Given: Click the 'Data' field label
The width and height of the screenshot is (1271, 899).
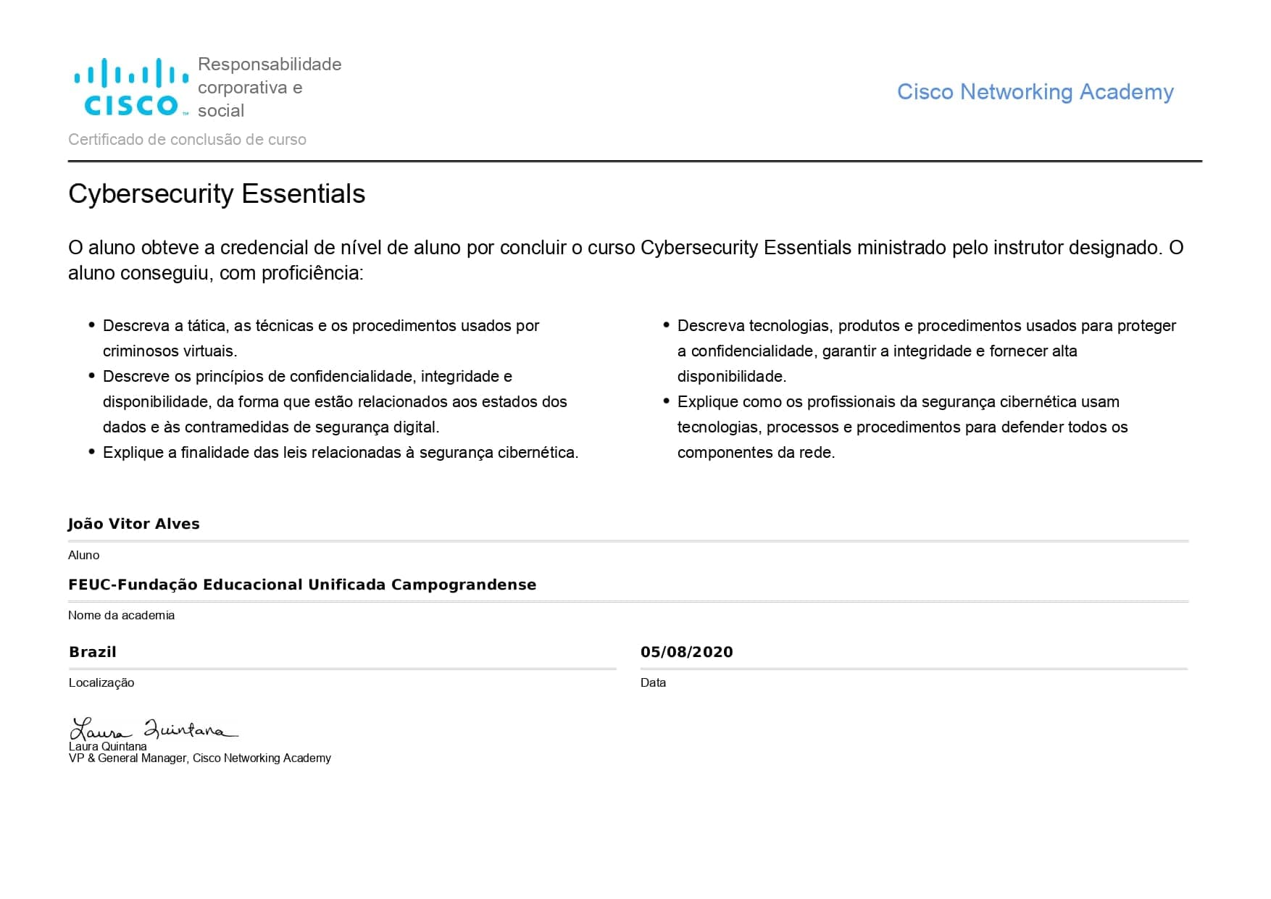Looking at the screenshot, I should [653, 682].
